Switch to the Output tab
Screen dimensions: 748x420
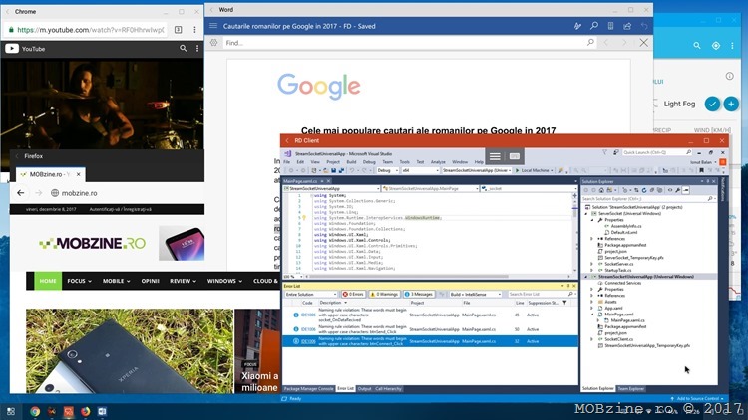(364, 389)
